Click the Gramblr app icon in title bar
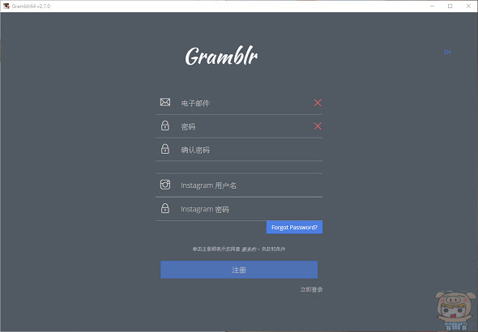The width and height of the screenshot is (478, 332). click(x=6, y=6)
